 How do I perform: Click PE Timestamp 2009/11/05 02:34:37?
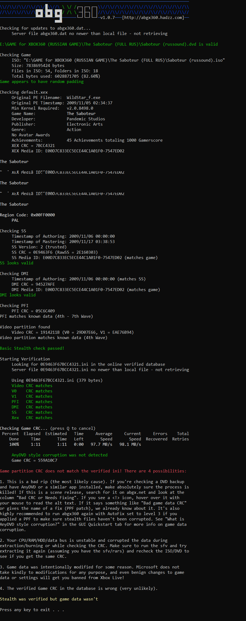90,103
